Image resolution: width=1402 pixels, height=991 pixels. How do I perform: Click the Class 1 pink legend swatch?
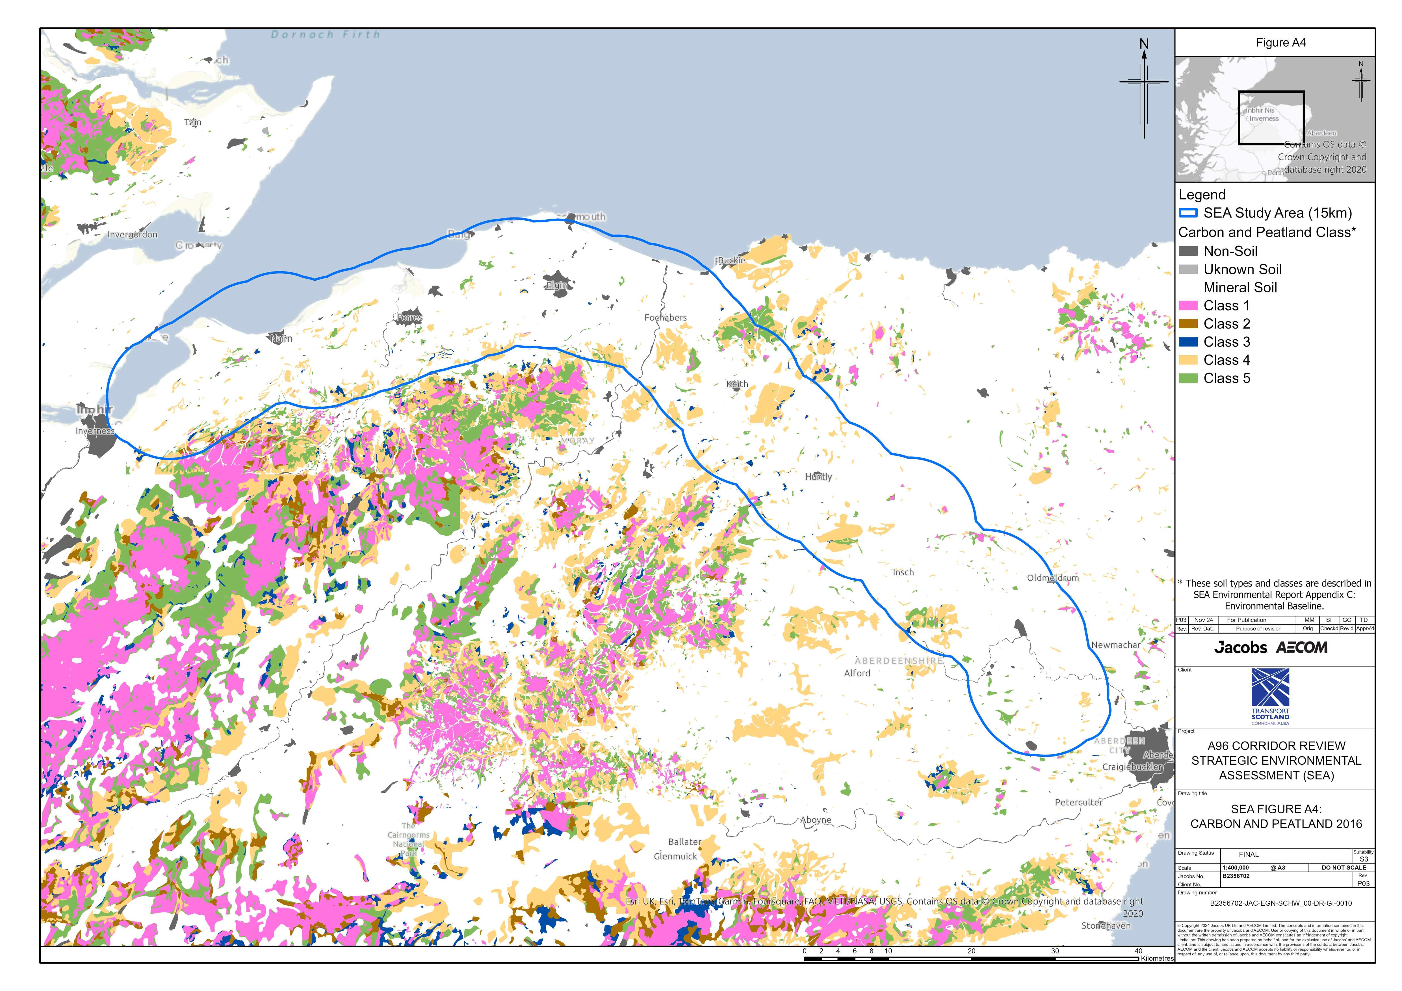tap(1188, 306)
